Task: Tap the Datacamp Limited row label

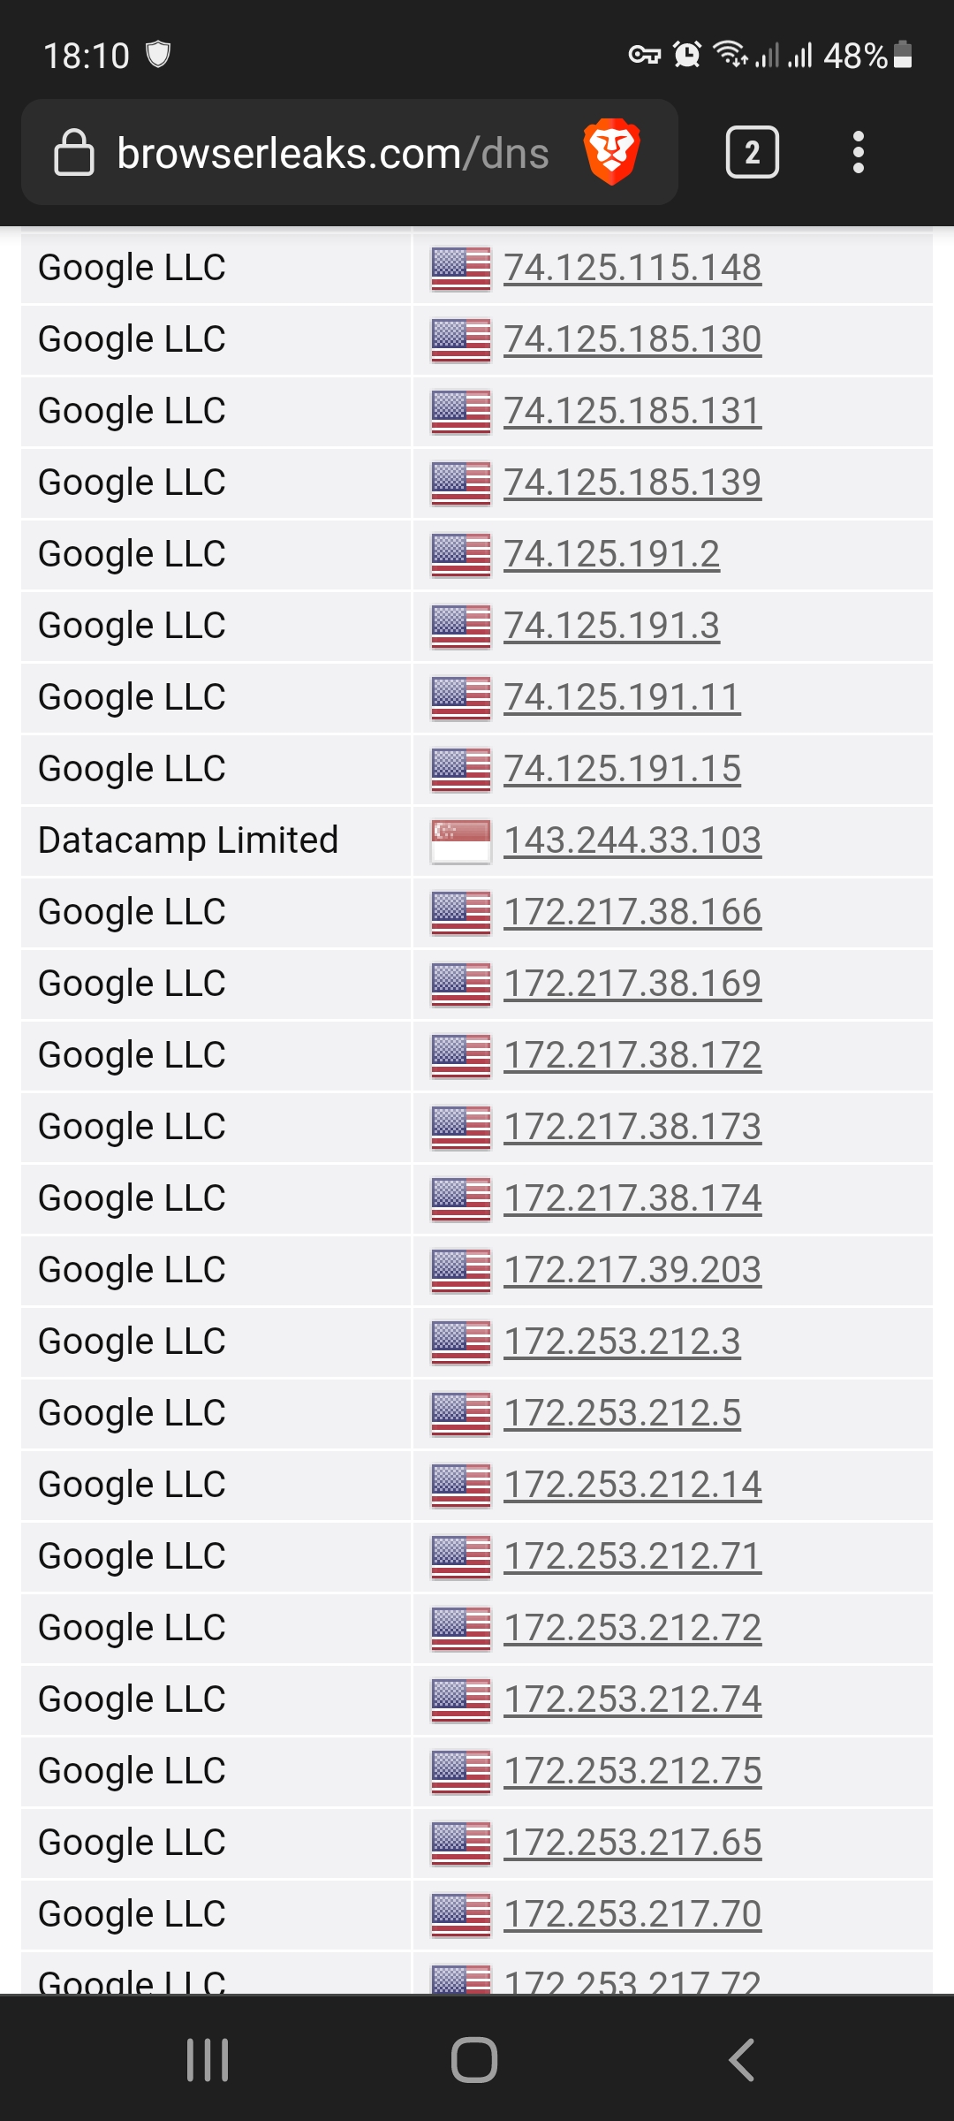Action: tap(188, 840)
